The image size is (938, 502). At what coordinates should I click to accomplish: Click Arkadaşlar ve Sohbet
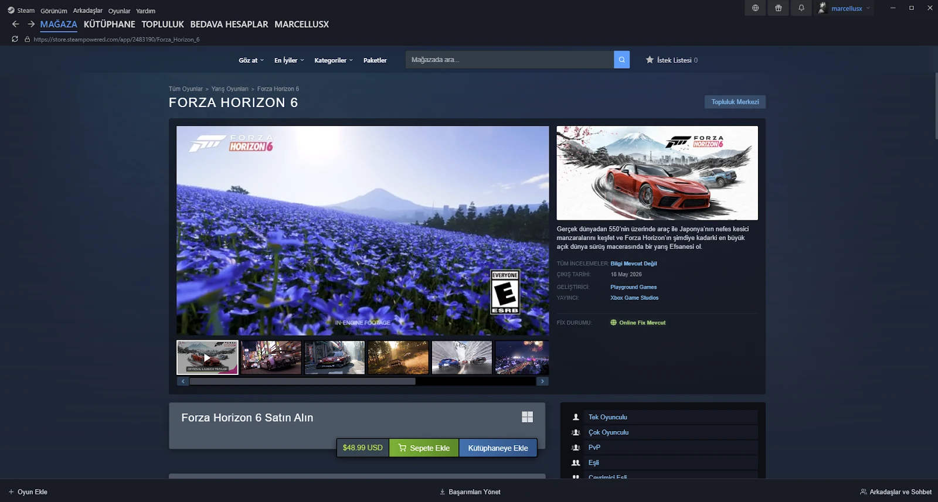click(x=896, y=492)
